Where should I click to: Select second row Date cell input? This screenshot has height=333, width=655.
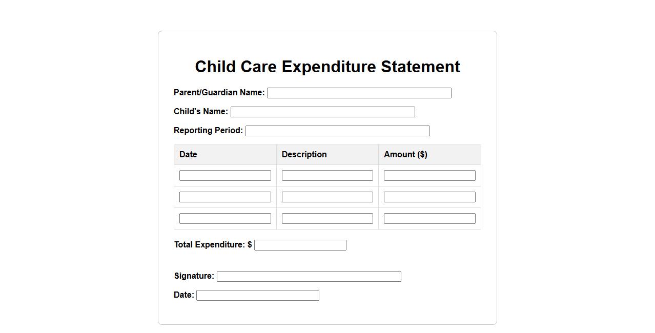pyautogui.click(x=225, y=197)
